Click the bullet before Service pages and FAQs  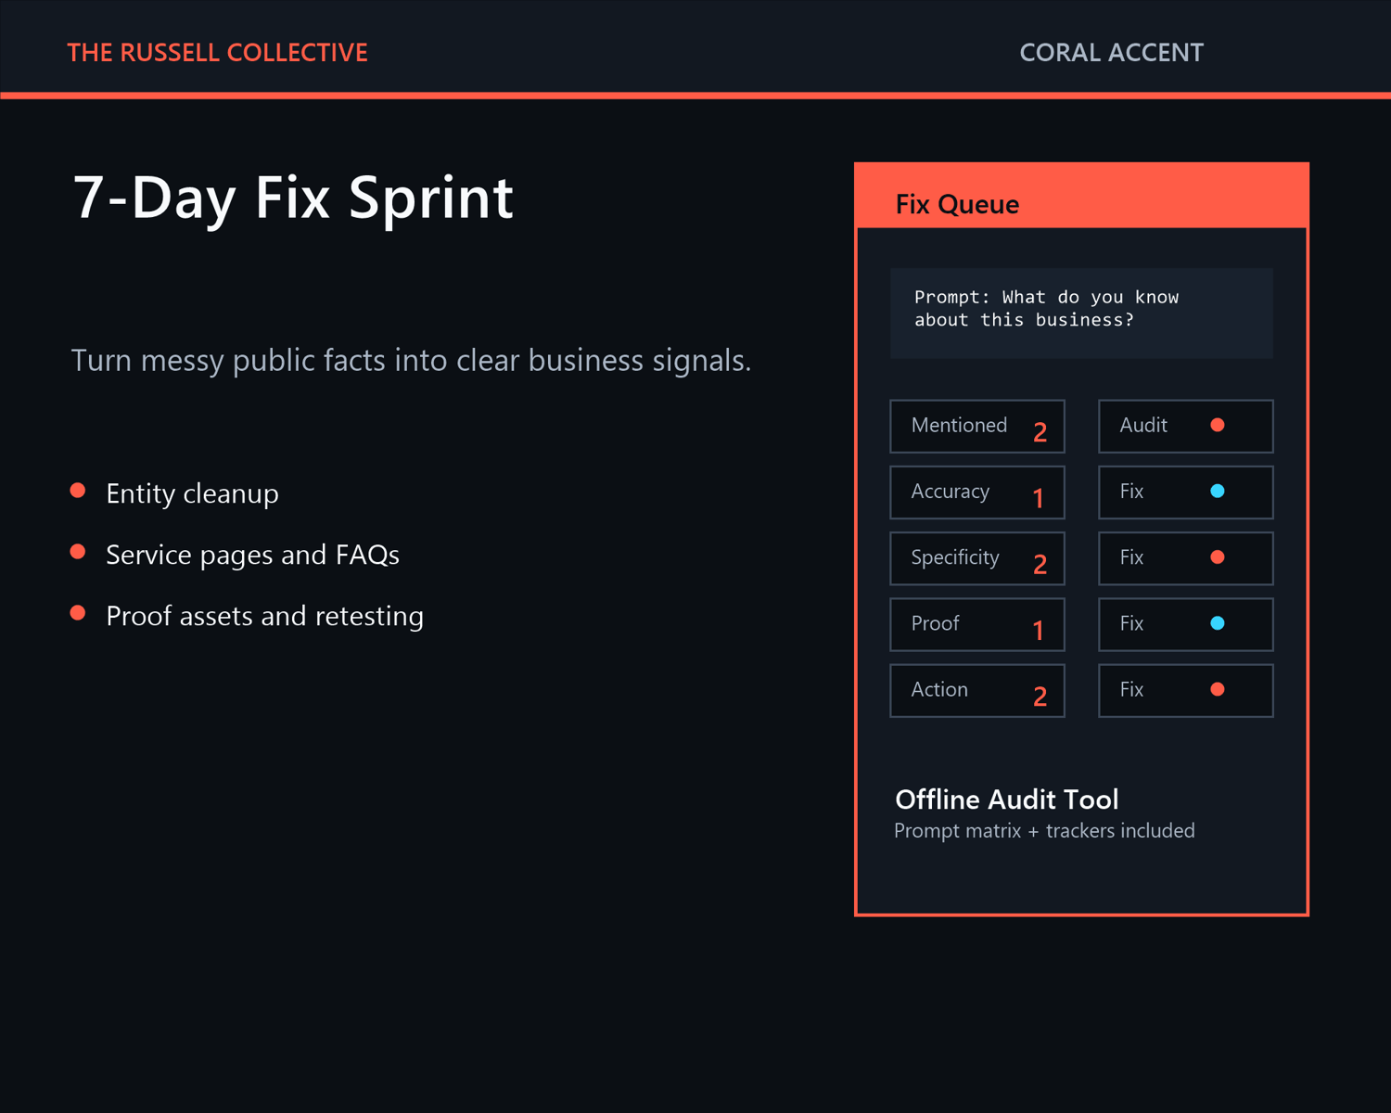coord(78,552)
